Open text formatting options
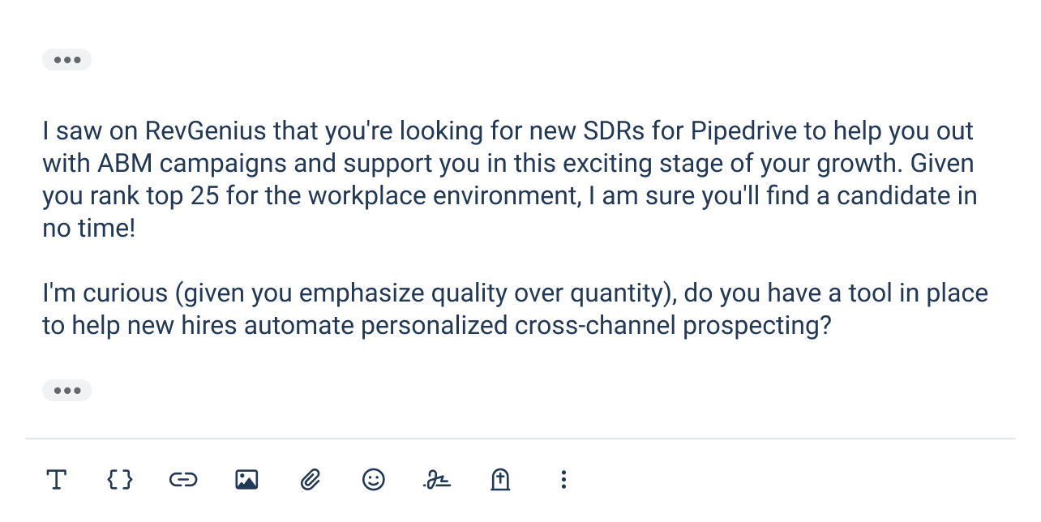 [x=56, y=480]
